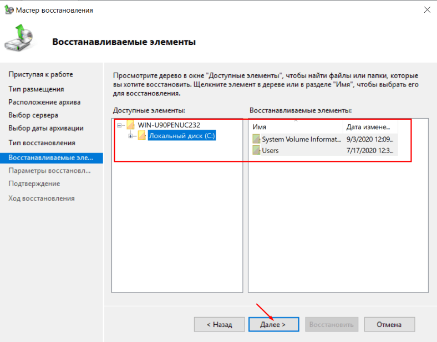Cancel the wizard with Отмена
This screenshot has height=342, width=437.
click(x=389, y=324)
